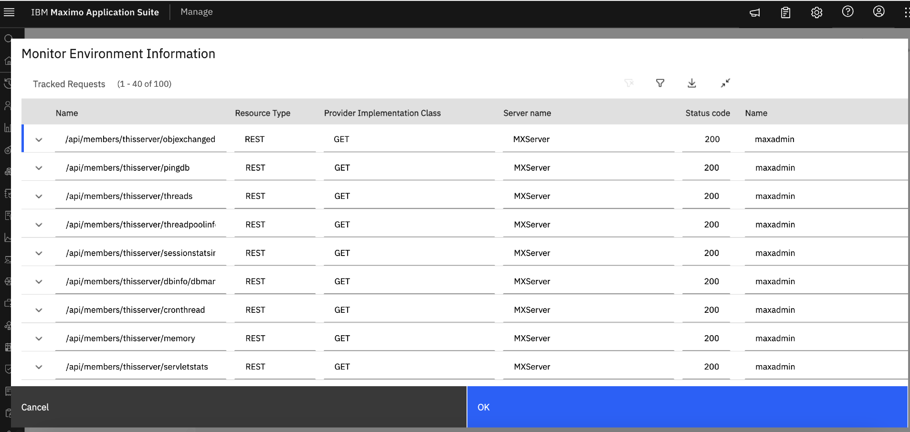Viewport: 910px width, 432px height.
Task: Click REST in the dbinfo row
Action: pyautogui.click(x=255, y=281)
